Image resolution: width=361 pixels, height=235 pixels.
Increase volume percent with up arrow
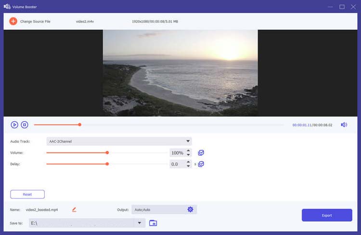188,150
